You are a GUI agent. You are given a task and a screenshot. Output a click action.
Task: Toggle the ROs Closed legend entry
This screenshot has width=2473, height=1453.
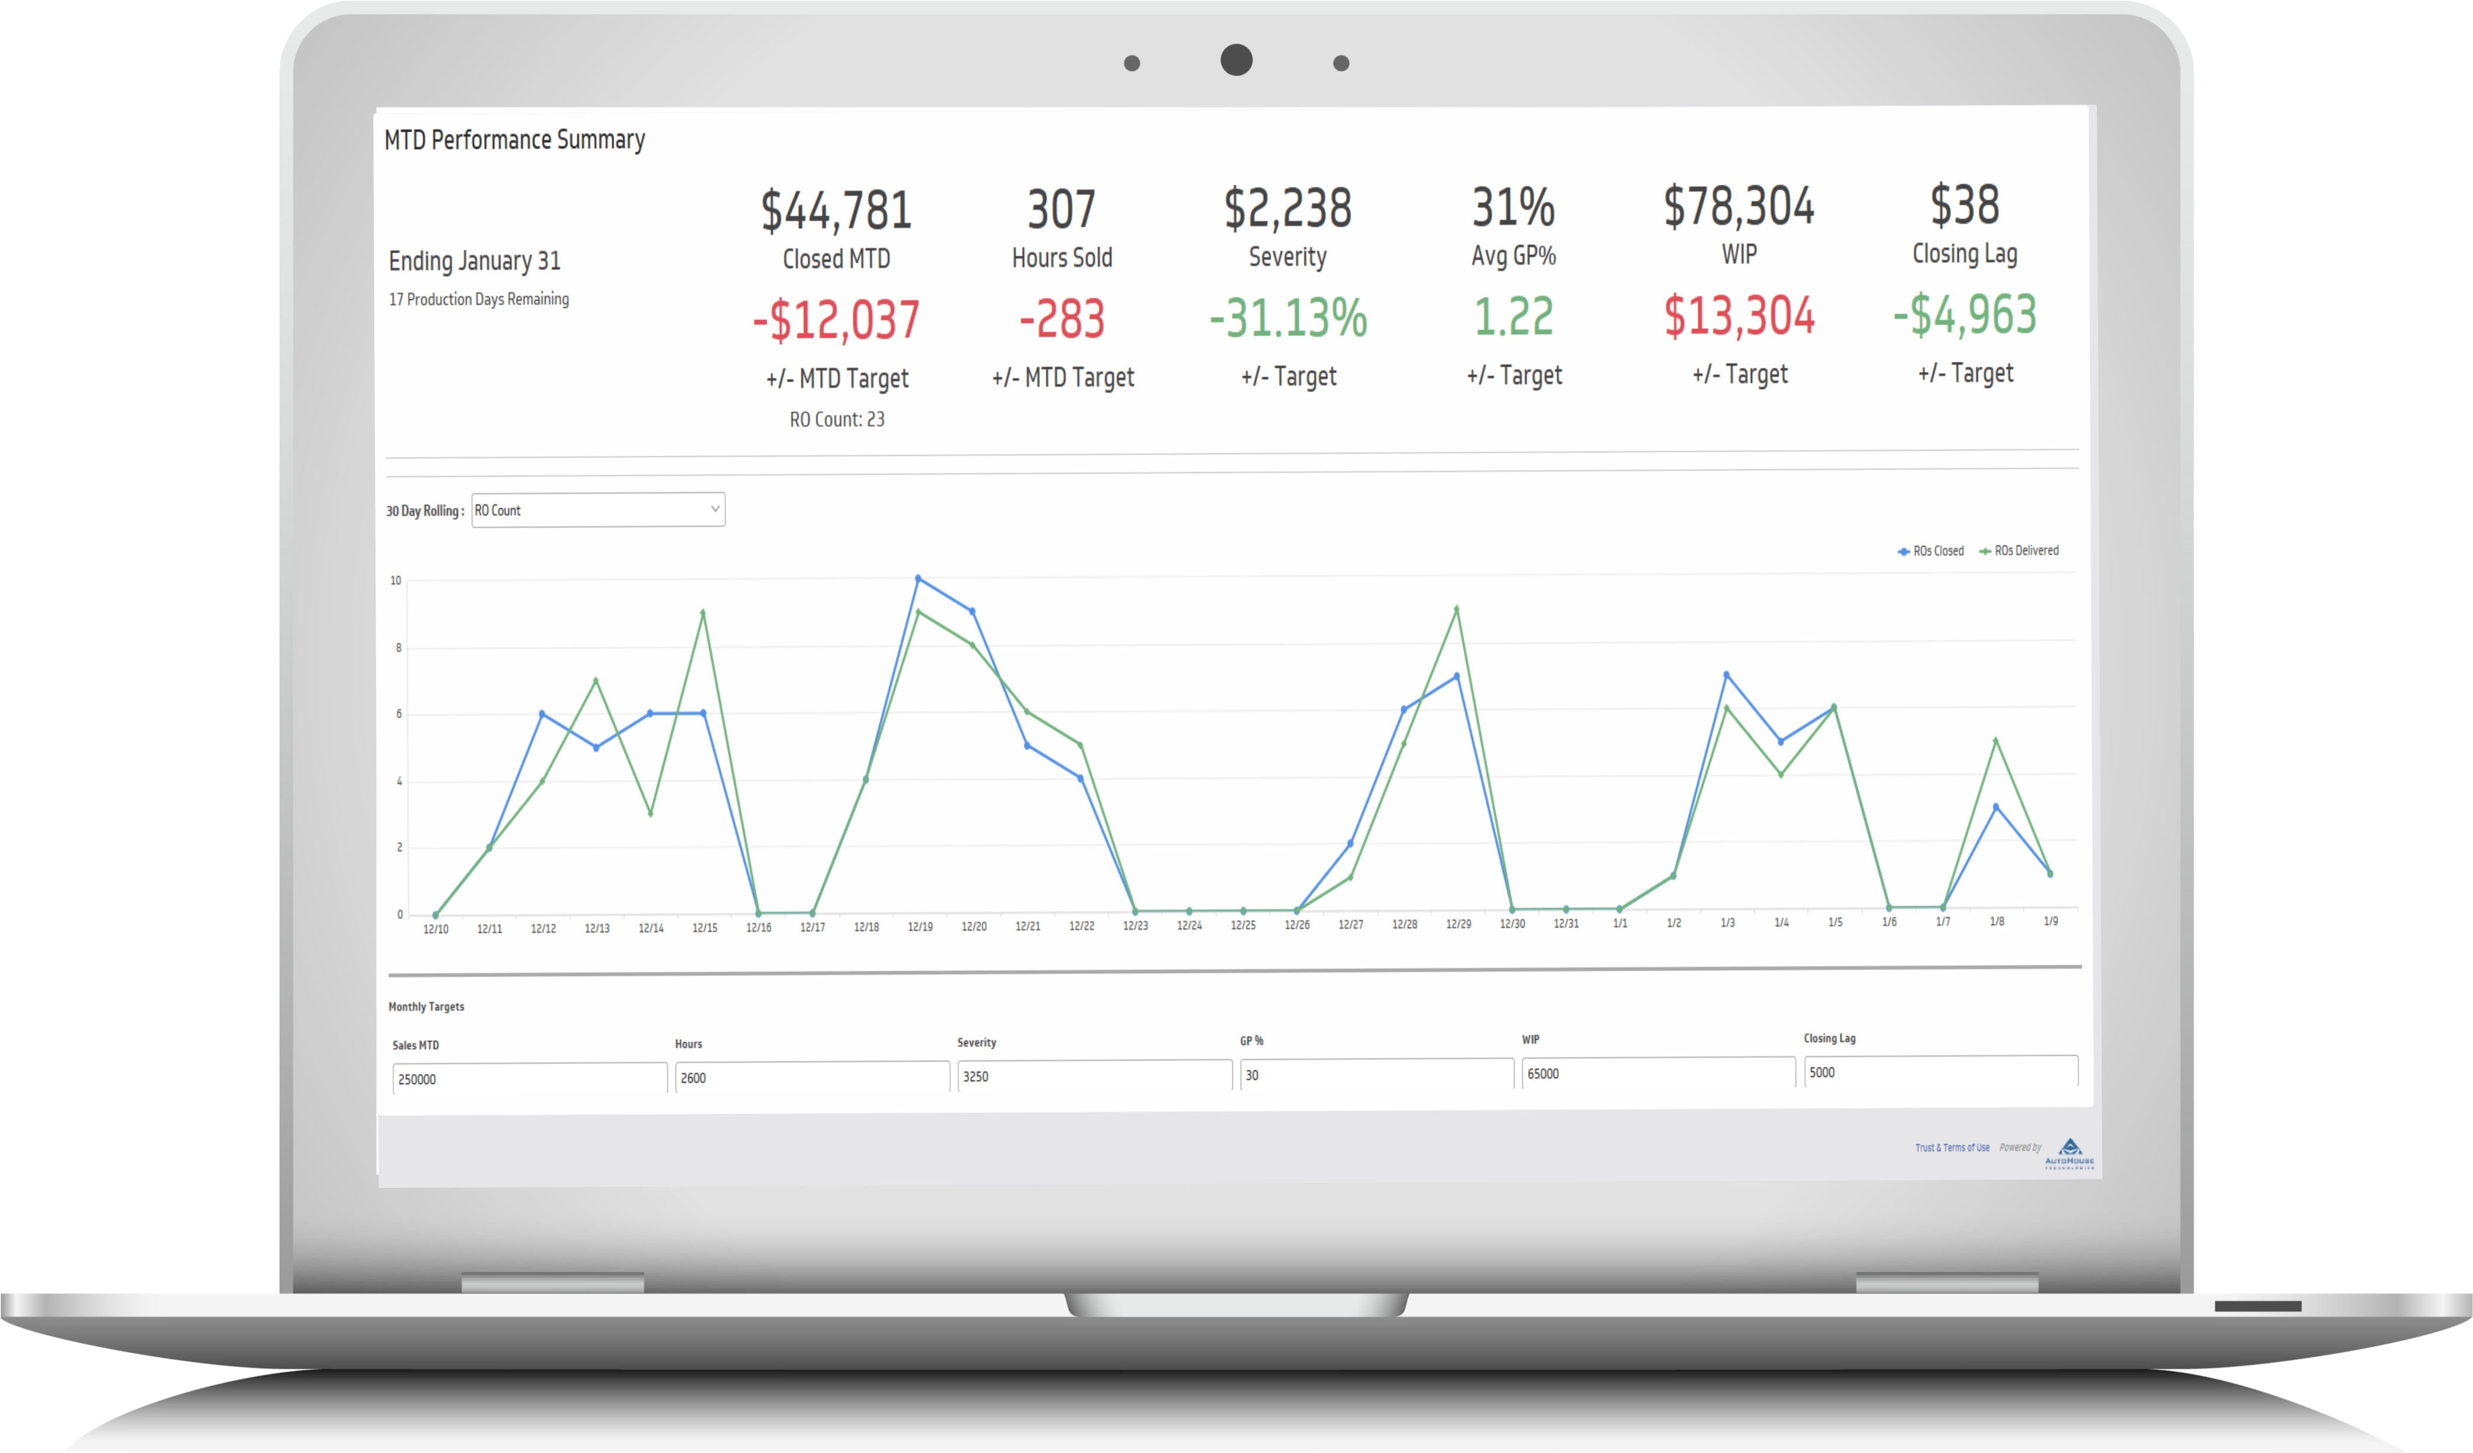(1930, 551)
